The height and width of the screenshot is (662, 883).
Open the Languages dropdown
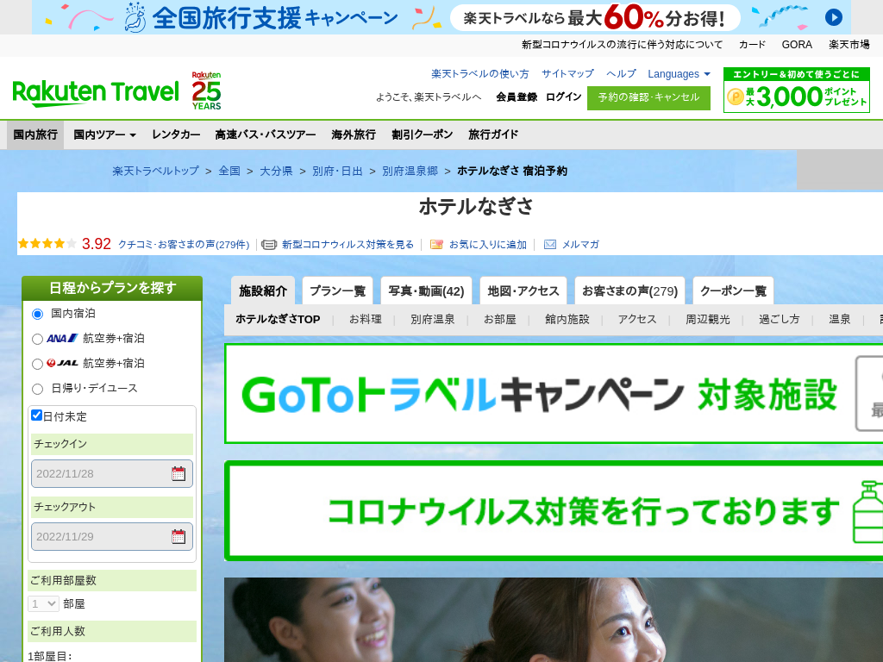coord(679,74)
